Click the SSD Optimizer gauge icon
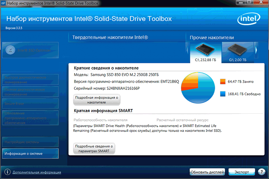The height and width of the screenshot is (179, 269). (x=10, y=50)
